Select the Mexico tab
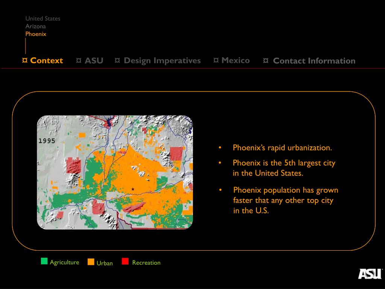Image resolution: width=385 pixels, height=289 pixels. (235, 61)
